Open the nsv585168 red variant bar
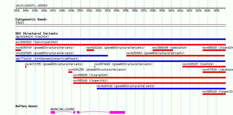233x115 pixels. pyautogui.click(x=149, y=83)
